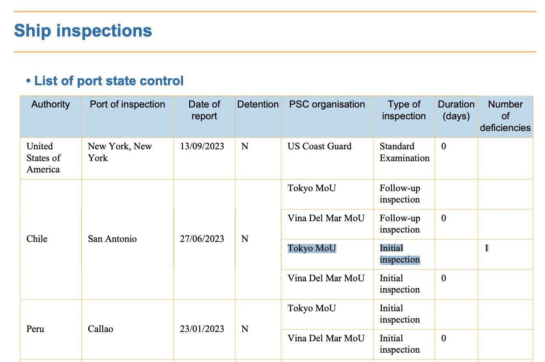545x362 pixels.
Task: Select the Authority column header
Action: [x=51, y=104]
